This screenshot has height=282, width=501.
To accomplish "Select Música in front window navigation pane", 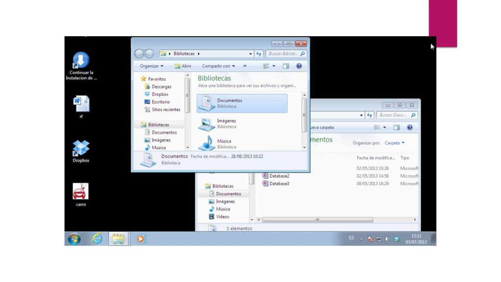I will click(155, 148).
